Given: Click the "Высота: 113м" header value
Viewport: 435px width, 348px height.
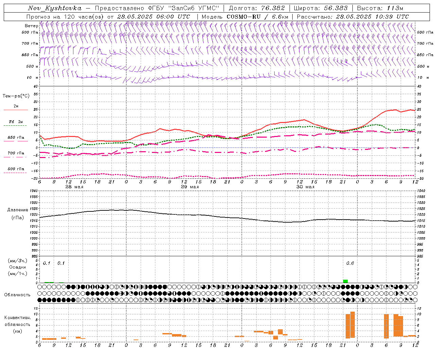Looking at the screenshot, I should pyautogui.click(x=380, y=8).
